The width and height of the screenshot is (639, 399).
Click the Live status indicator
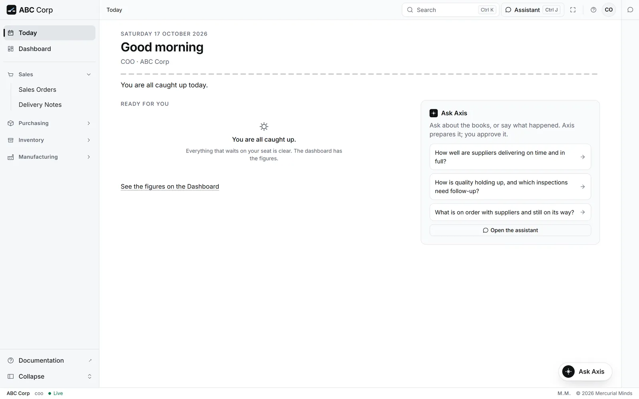click(x=56, y=393)
